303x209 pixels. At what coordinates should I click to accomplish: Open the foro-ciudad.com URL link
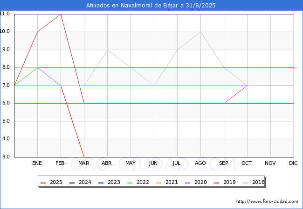pos(267,201)
